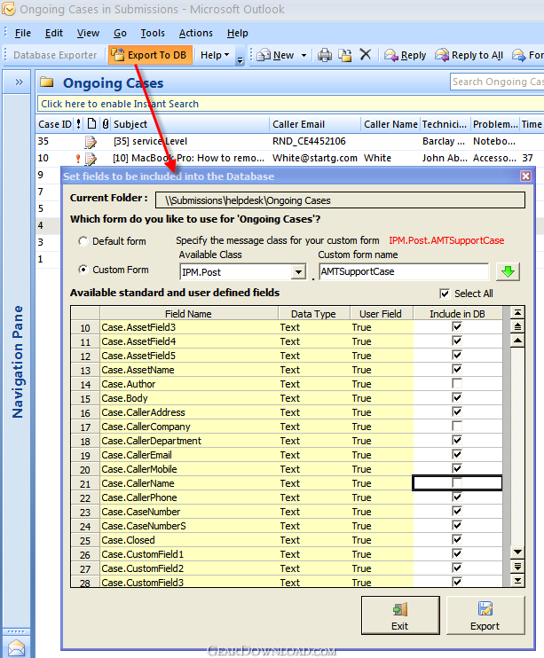
Task: Sort by item type icon column
Action: pos(91,124)
